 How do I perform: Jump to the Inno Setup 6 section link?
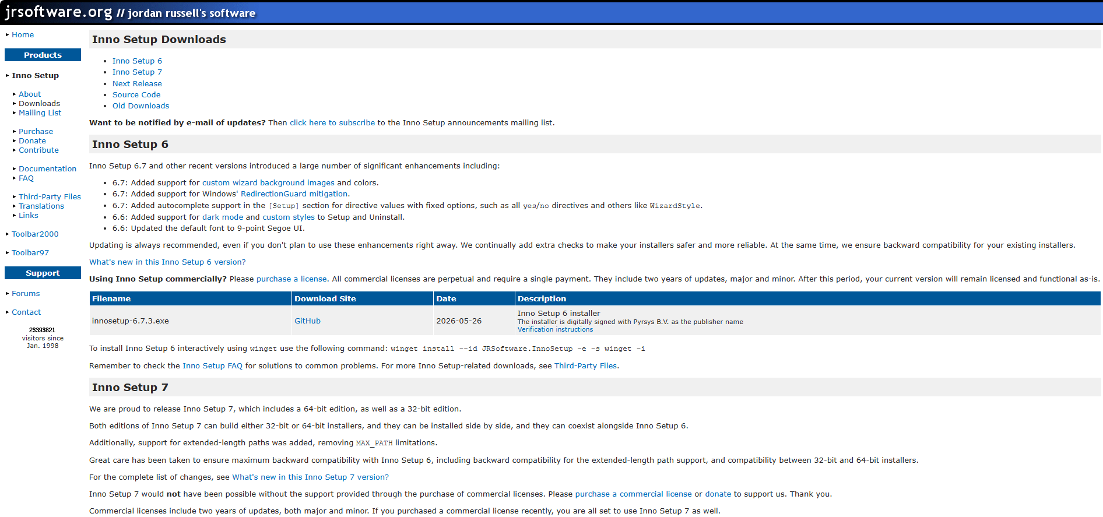137,61
